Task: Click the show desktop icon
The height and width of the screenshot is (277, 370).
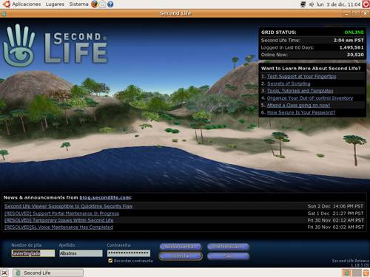Action: pyautogui.click(x=4, y=273)
